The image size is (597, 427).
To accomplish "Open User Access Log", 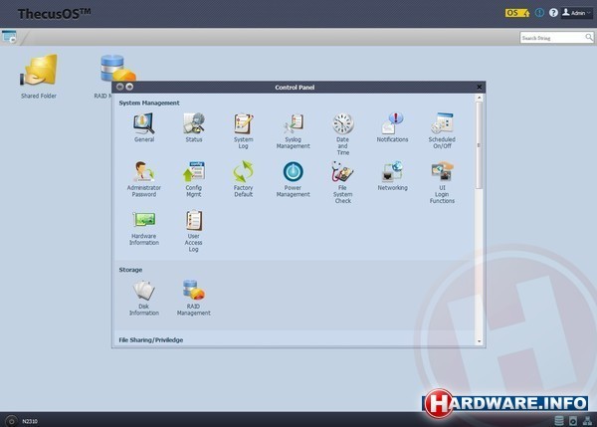I will 194,231.
